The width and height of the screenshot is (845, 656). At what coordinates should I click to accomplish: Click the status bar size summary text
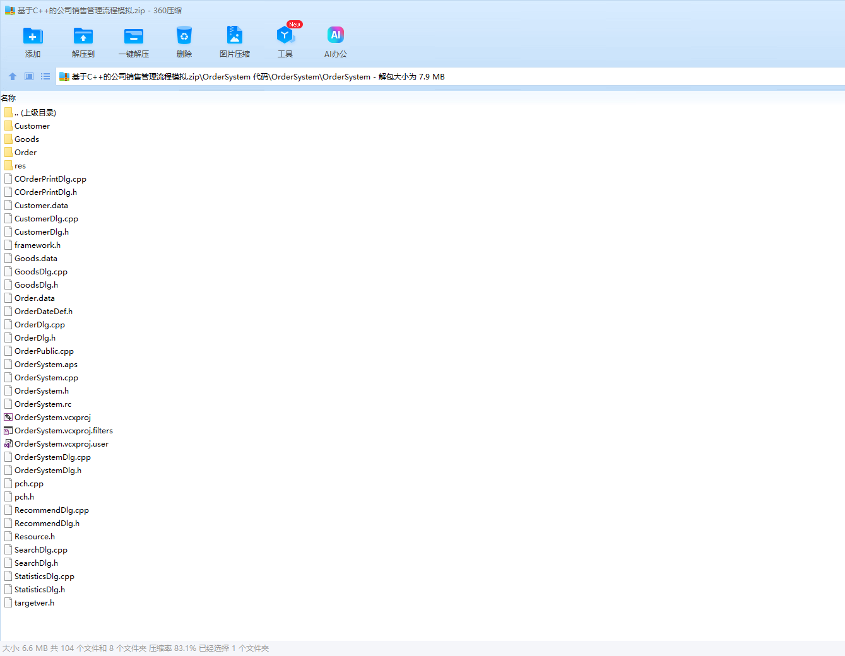[x=136, y=648]
